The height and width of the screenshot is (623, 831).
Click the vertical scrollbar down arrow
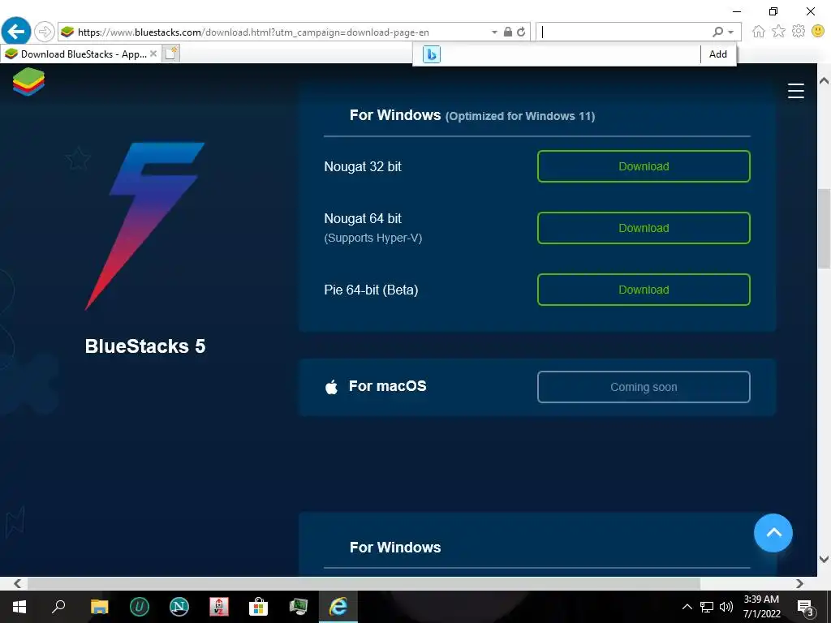click(824, 559)
